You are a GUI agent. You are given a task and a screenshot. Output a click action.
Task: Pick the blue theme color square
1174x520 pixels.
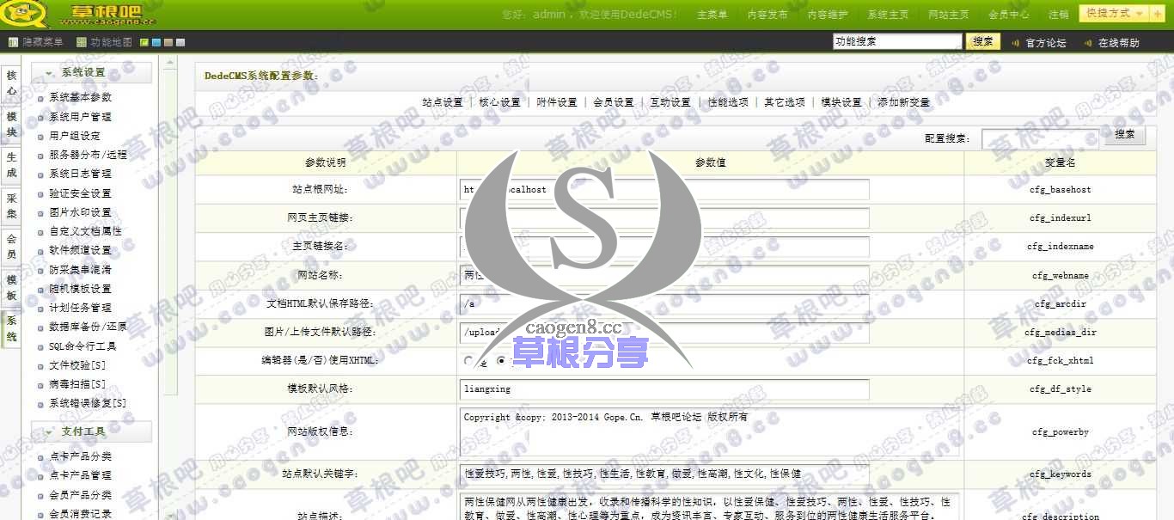[156, 41]
